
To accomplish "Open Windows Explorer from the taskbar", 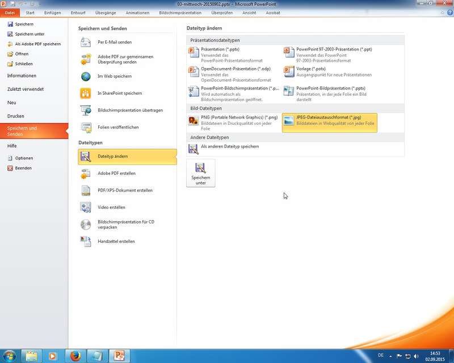I will [32, 356].
